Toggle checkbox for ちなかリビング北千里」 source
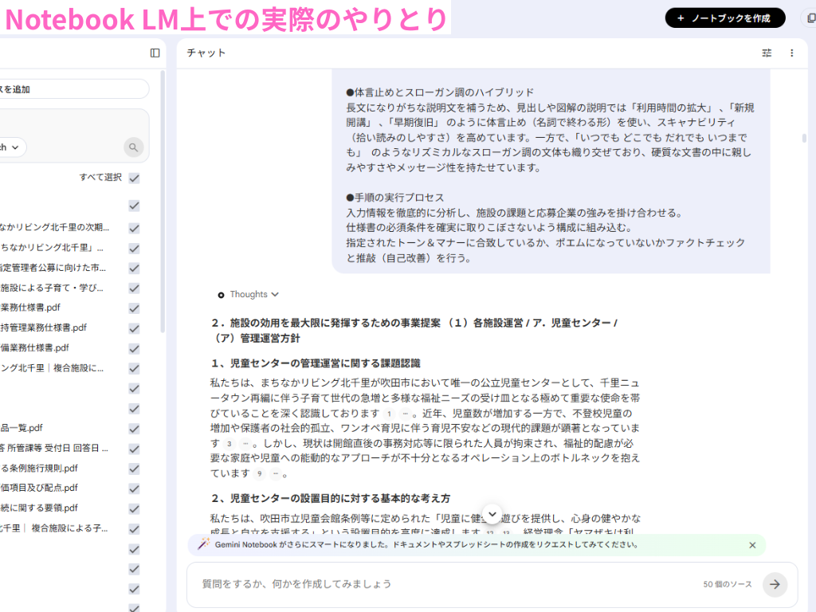Screen dimensions: 816x612 [134, 249]
